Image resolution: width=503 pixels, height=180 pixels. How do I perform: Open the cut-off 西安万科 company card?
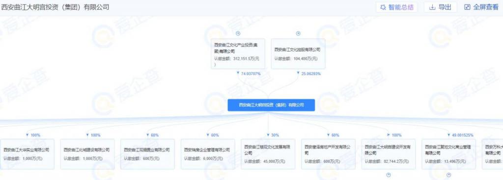(x=492, y=154)
